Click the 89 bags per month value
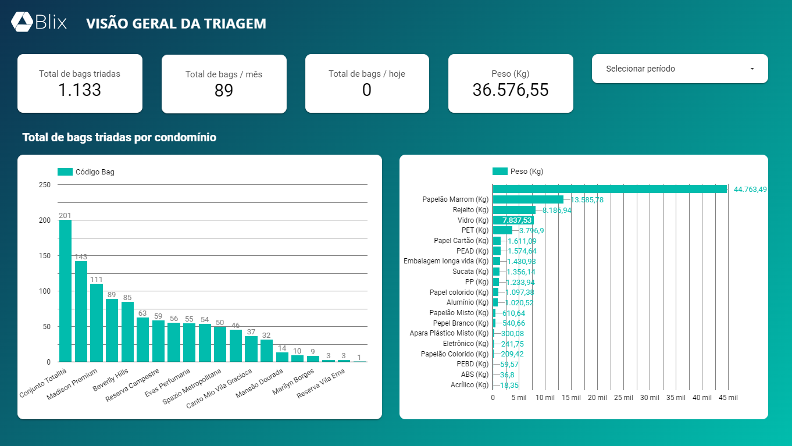 (x=224, y=91)
